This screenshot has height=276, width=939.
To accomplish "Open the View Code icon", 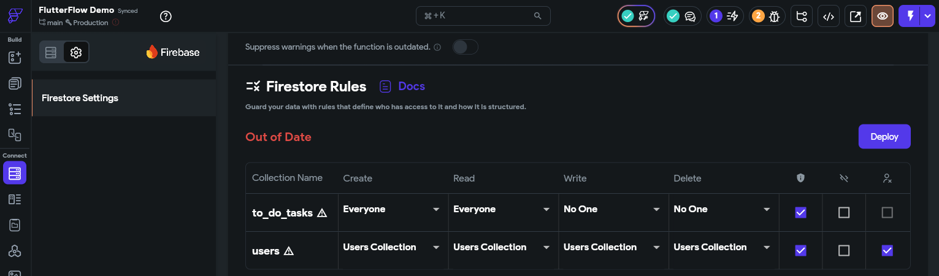I will click(829, 17).
